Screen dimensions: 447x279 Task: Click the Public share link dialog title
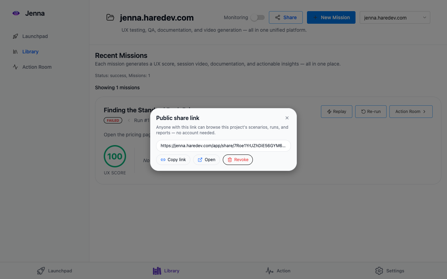point(178,118)
